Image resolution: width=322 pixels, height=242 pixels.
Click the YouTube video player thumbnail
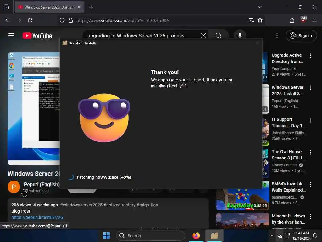[34, 109]
